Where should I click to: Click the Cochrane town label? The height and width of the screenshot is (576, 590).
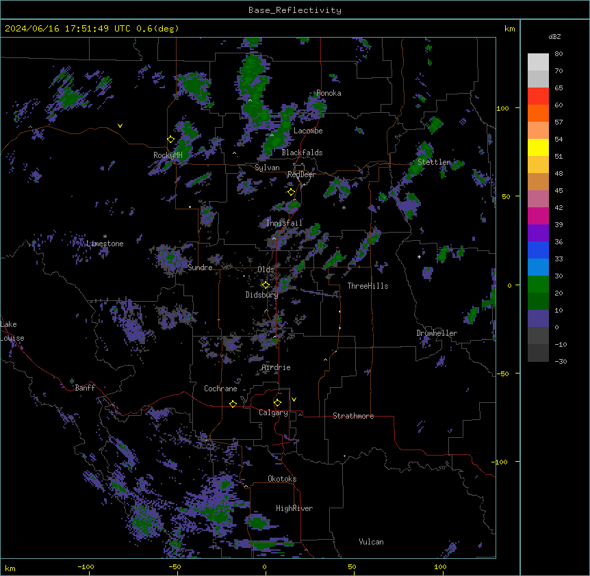[x=220, y=389]
